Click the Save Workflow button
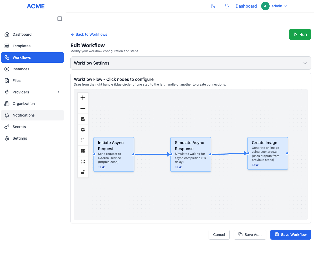The width and height of the screenshot is (314, 253). pos(291,234)
